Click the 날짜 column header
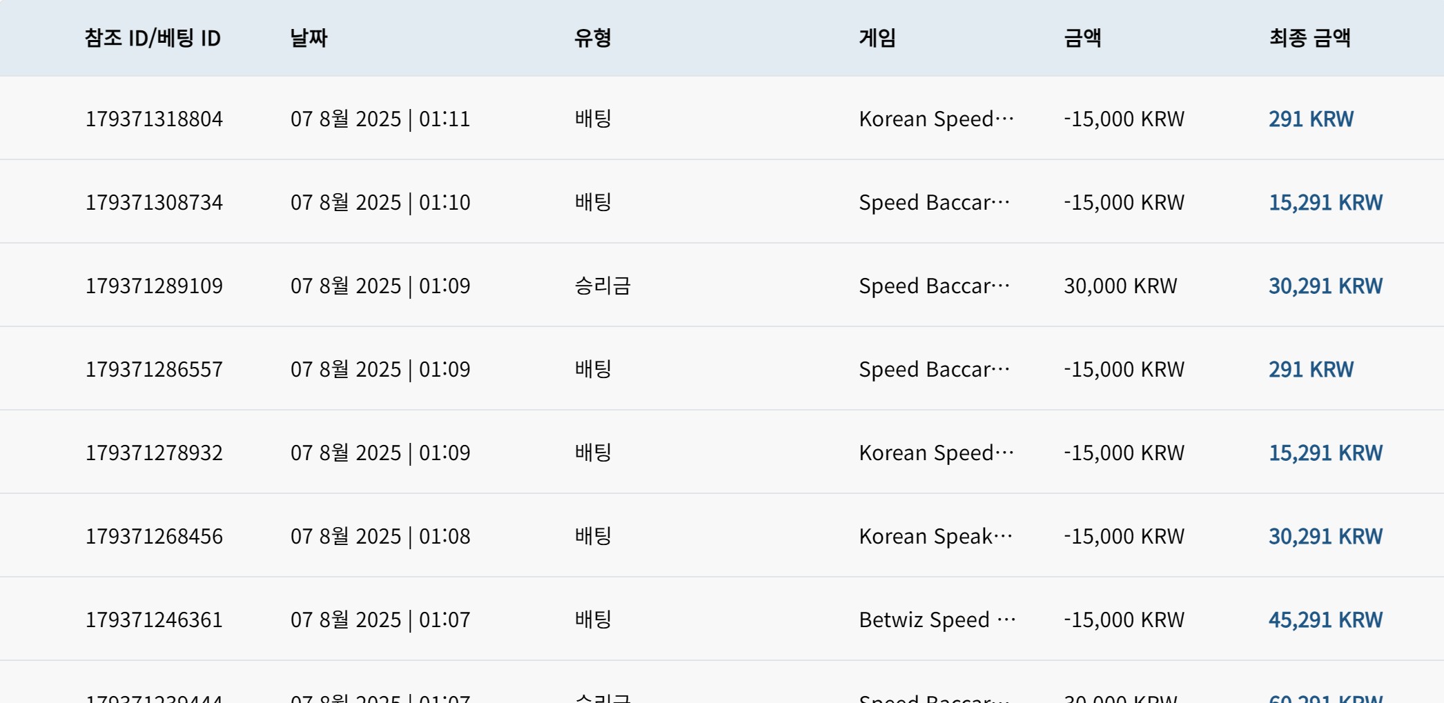The image size is (1444, 703). (x=309, y=38)
